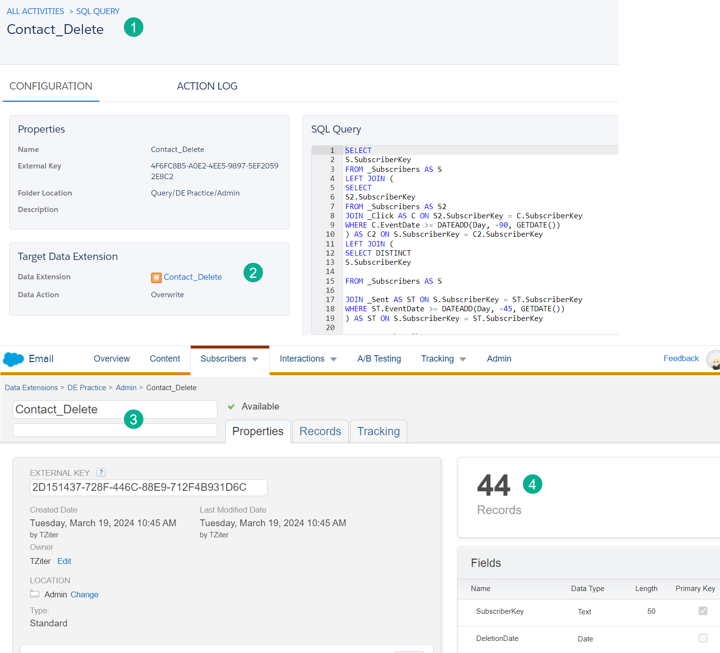Click the green Available status checkmark
Image resolution: width=720 pixels, height=653 pixels.
(x=231, y=406)
